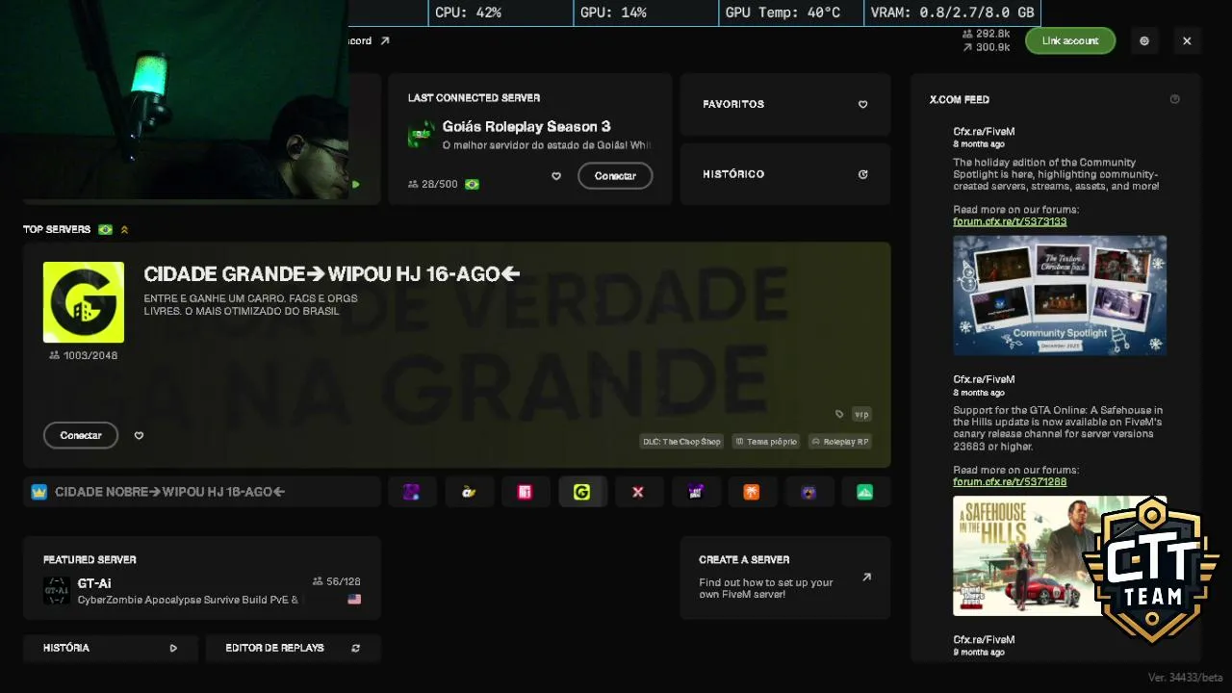Click the green Link account button
1232x693 pixels.
coord(1069,41)
